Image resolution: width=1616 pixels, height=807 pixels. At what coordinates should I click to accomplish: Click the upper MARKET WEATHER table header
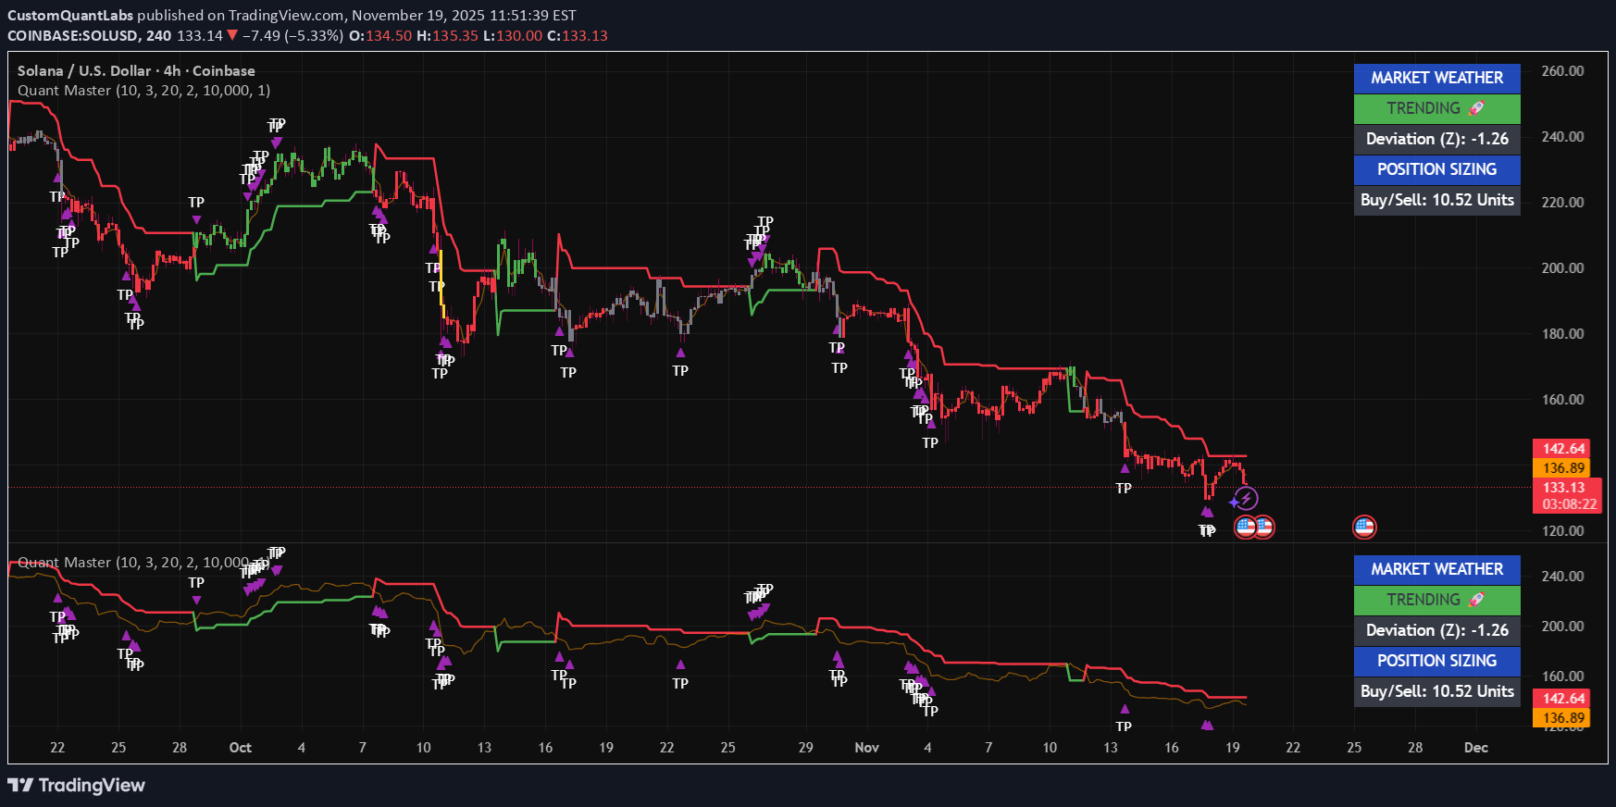[1436, 78]
